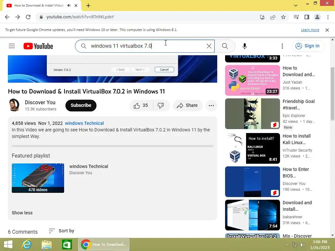
Task: Click the share page icon in address bar
Action: click(273, 17)
